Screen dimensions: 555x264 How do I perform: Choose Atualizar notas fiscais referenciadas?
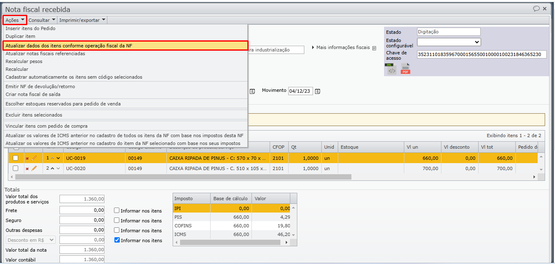tap(126, 54)
